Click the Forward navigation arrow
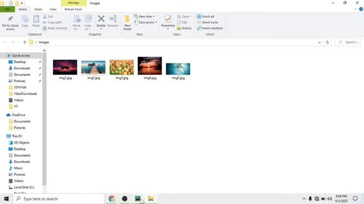Image resolution: width=364 pixels, height=204 pixels. 13,42
